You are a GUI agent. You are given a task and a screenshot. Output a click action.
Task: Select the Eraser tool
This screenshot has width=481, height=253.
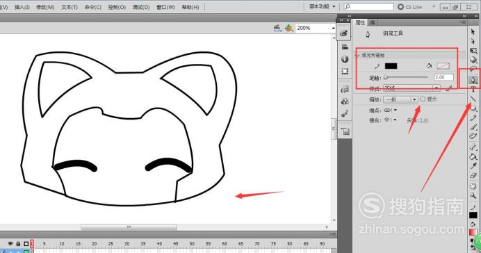point(473,176)
